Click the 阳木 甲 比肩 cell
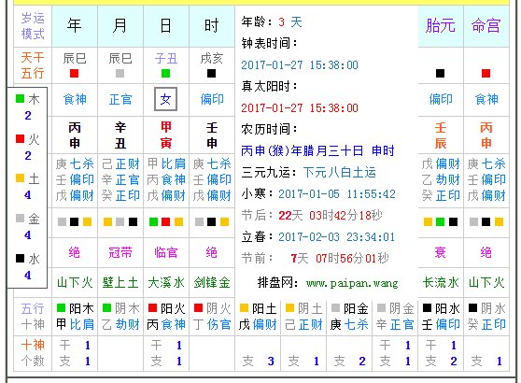Viewport: 521px width, 383px height. point(75,317)
